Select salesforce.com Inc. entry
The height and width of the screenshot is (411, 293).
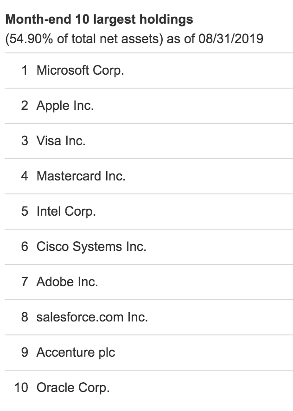coord(149,317)
